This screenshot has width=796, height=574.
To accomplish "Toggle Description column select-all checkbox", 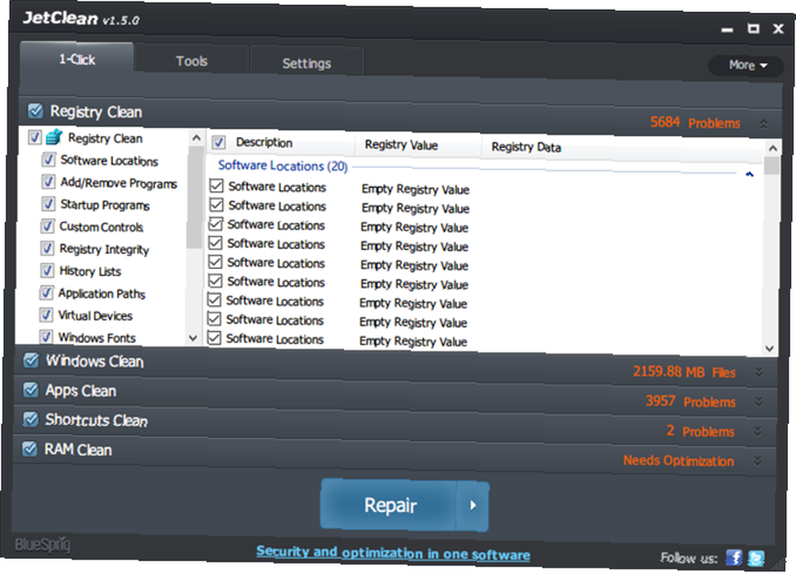I will tap(219, 143).
